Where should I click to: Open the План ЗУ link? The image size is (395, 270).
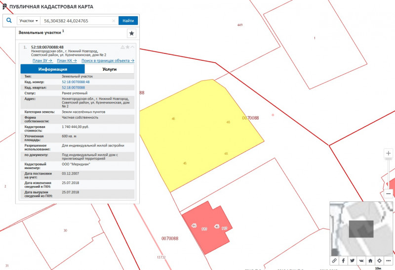coord(42,60)
